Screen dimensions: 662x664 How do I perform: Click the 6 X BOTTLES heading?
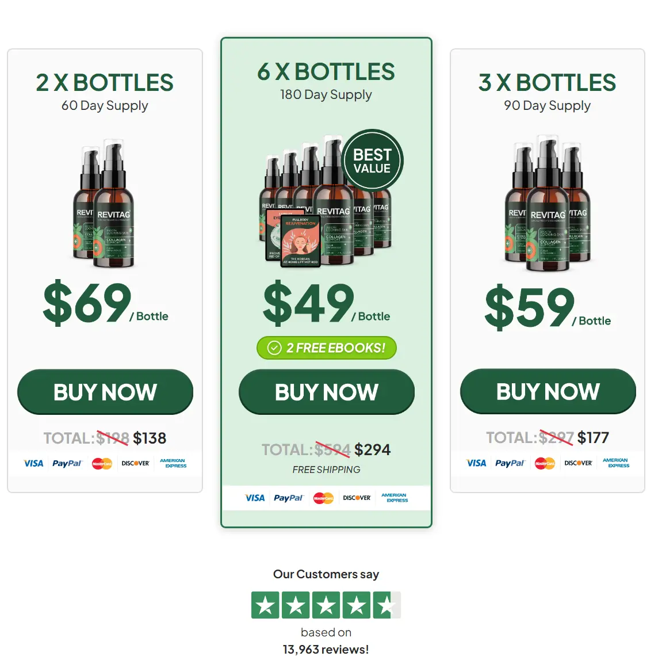click(326, 71)
